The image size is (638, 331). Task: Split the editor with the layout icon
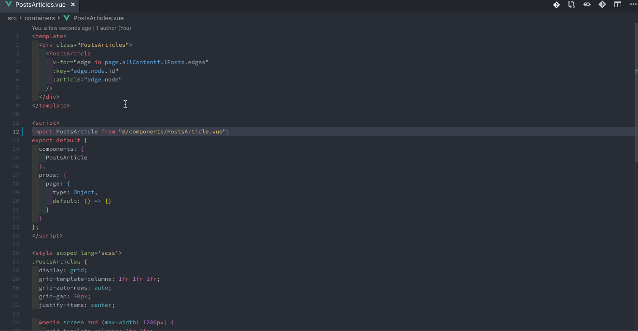[617, 5]
